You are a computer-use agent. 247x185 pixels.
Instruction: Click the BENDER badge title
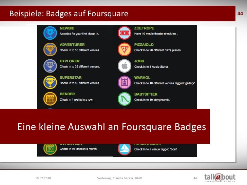pos(67,94)
